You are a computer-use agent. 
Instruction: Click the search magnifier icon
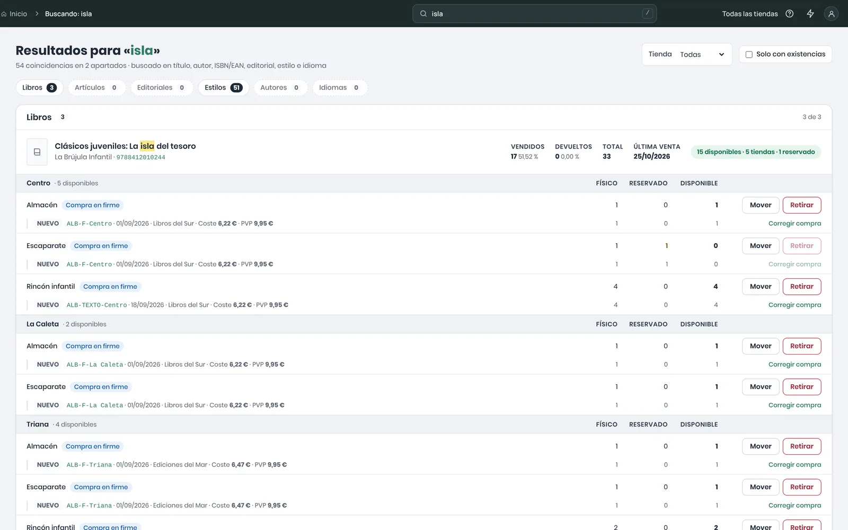pyautogui.click(x=423, y=14)
